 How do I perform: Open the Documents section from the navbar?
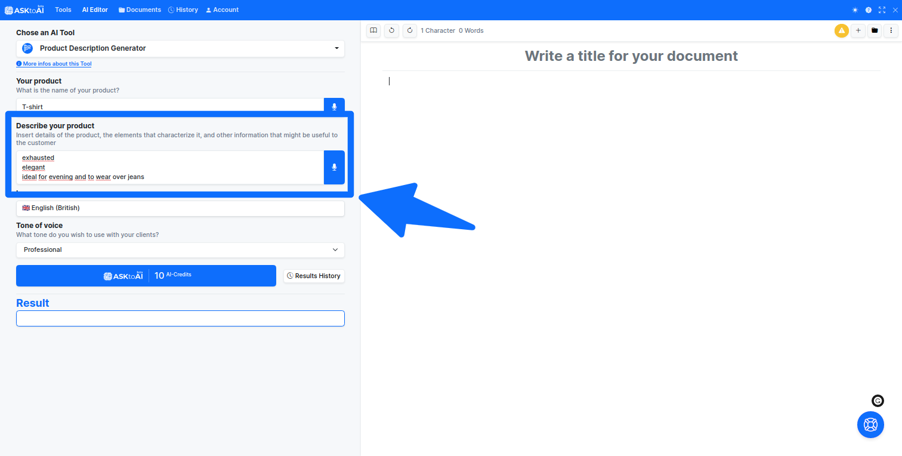[139, 10]
